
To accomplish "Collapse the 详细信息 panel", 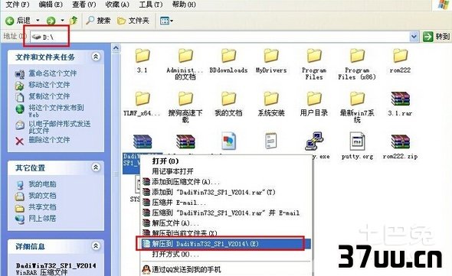I will coord(96,245).
